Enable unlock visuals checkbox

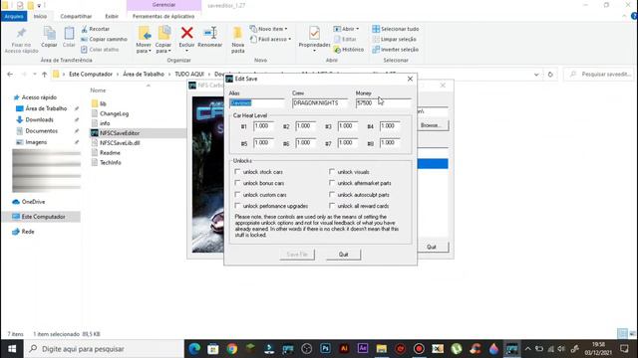coord(332,172)
